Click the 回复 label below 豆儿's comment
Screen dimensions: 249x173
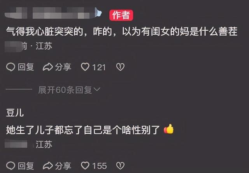[x=26, y=166]
